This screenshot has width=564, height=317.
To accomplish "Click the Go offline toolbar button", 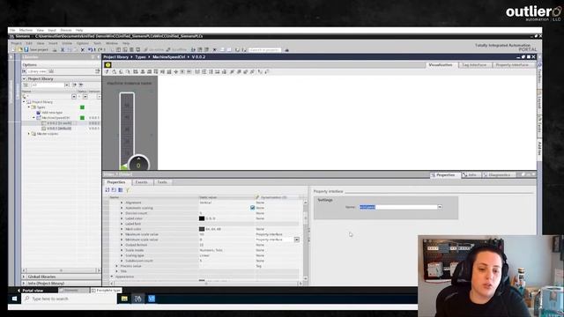I will pos(176,49).
